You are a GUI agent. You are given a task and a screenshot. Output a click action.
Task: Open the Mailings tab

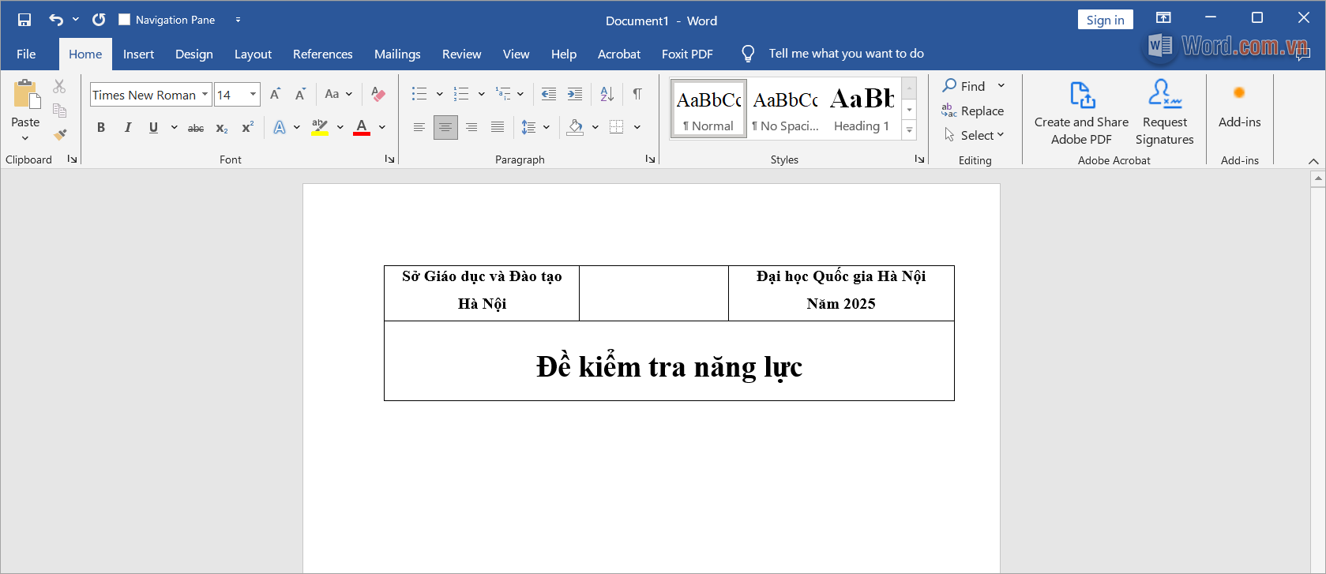tap(397, 54)
